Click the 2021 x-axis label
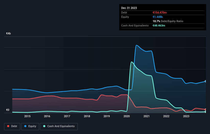Viewport: 210px width, 134px height. [x=147, y=116]
